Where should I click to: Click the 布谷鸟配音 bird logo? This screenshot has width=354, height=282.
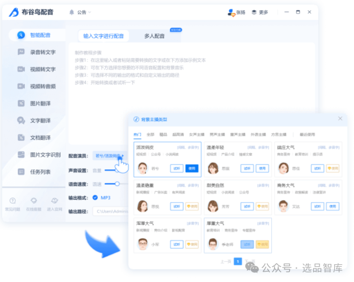(14, 12)
